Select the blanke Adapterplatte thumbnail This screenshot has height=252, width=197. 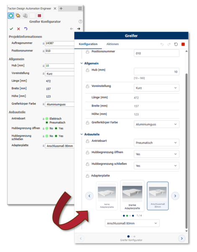coord(132,196)
